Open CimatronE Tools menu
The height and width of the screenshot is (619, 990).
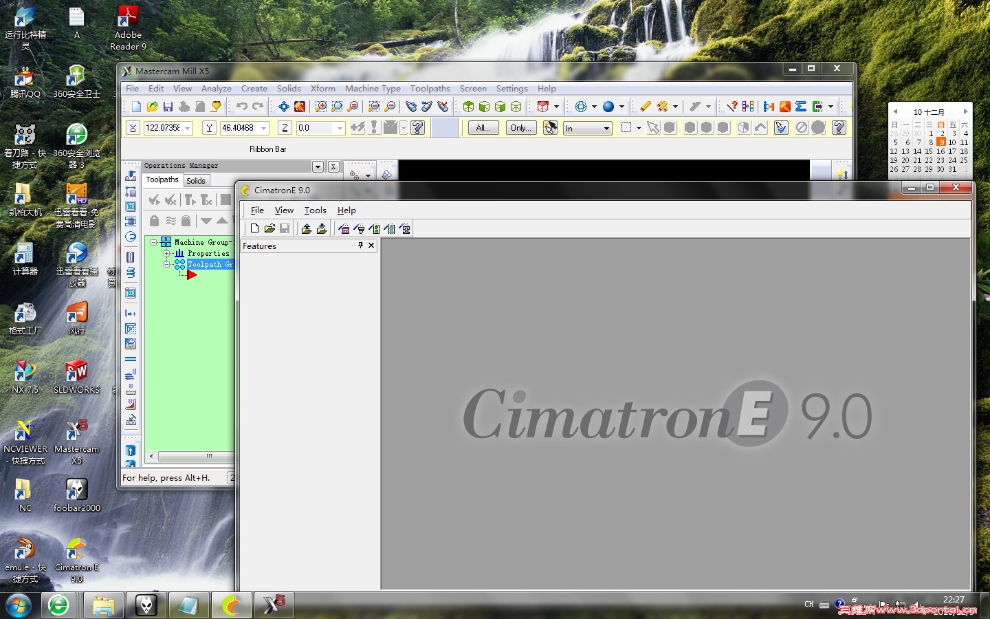coord(316,210)
